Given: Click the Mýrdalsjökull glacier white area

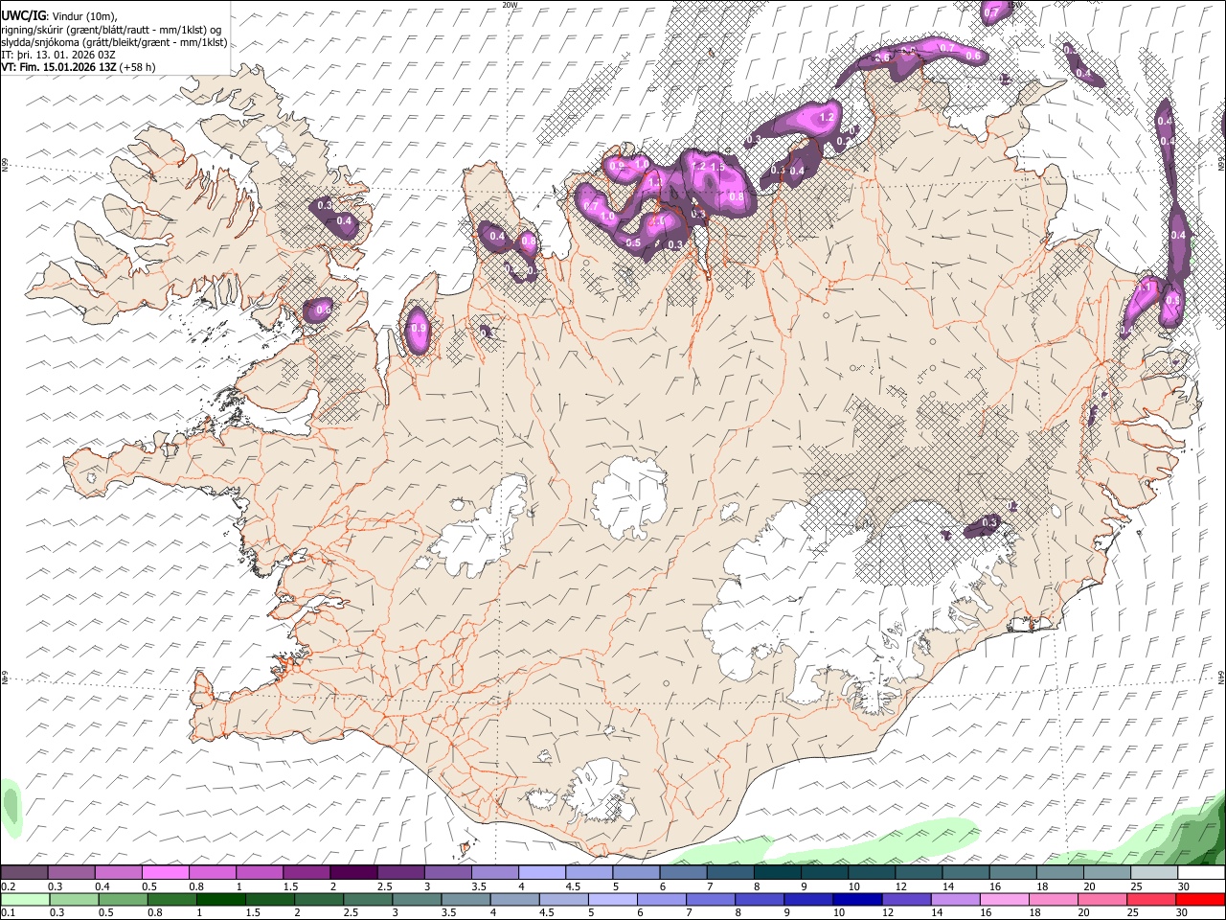Looking at the screenshot, I should (x=600, y=791).
